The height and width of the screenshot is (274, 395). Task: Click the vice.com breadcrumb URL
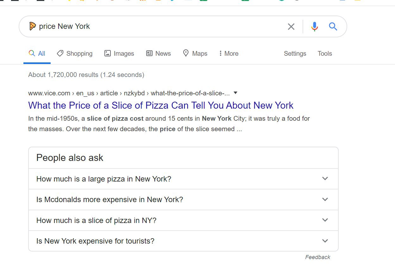tap(129, 93)
